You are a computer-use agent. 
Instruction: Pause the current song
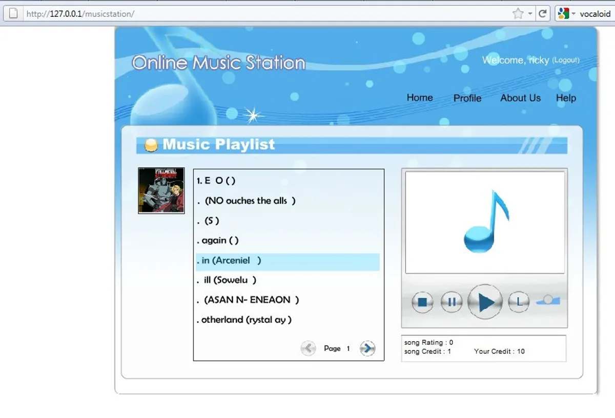(x=452, y=302)
